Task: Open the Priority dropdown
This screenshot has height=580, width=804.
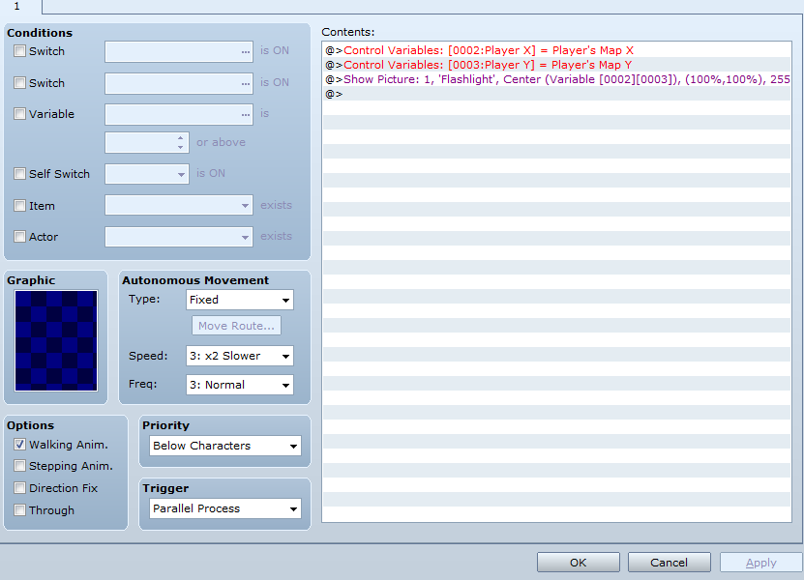Action: tap(224, 446)
